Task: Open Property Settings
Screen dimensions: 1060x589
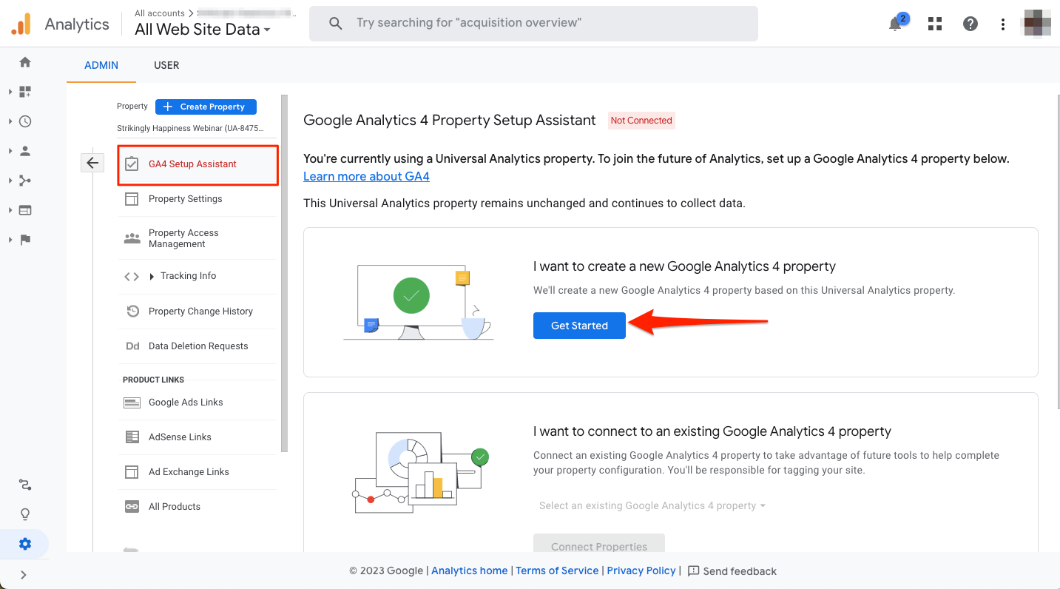Action: pyautogui.click(x=198, y=199)
